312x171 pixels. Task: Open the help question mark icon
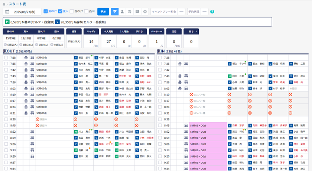coord(212,12)
